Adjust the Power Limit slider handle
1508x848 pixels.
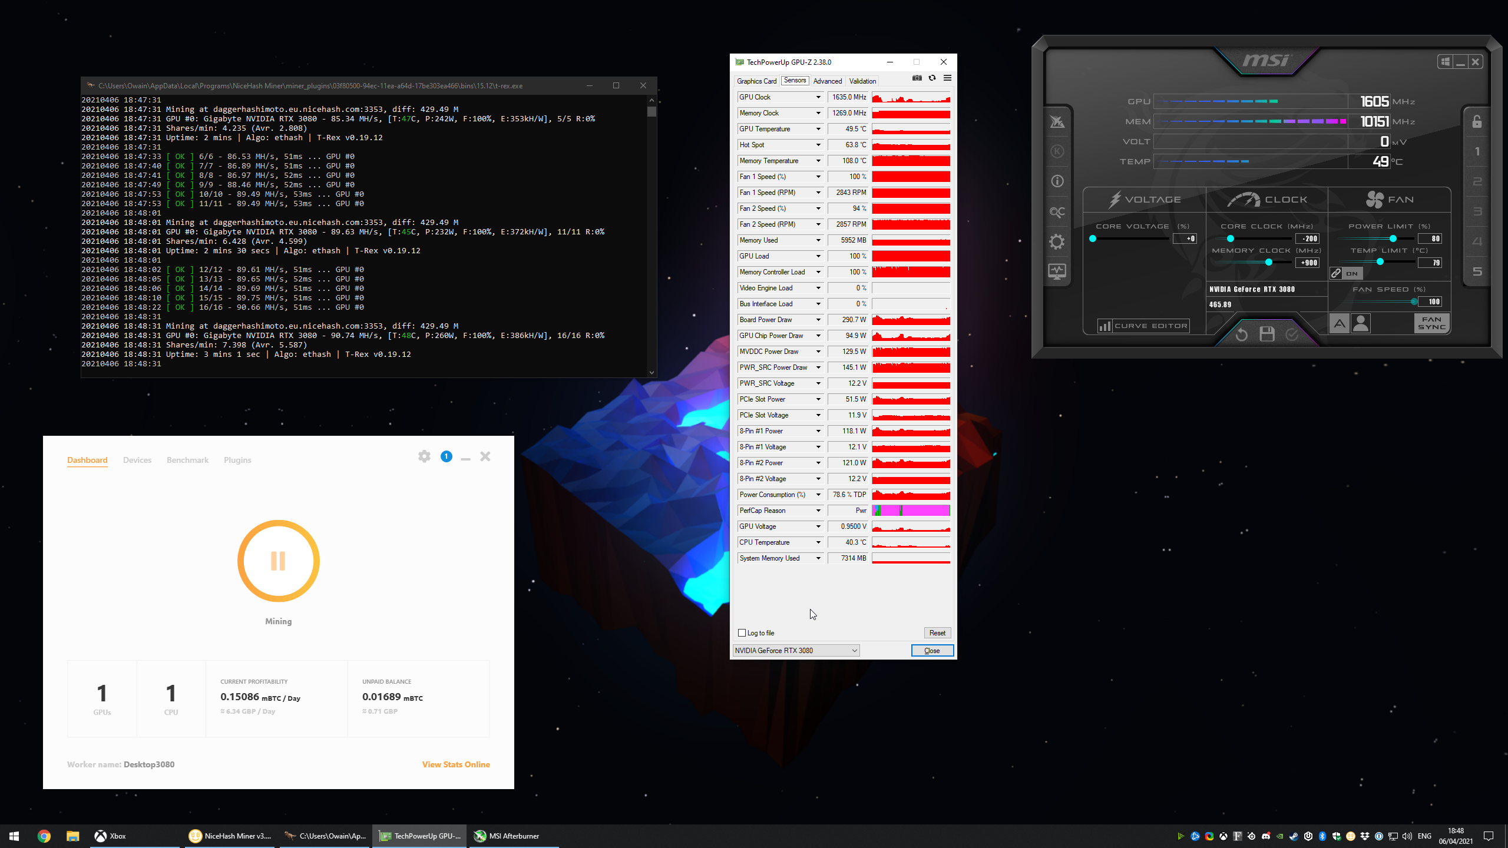1393,238
